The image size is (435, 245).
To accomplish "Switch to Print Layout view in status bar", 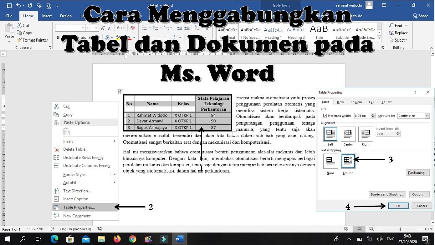I will (359, 229).
